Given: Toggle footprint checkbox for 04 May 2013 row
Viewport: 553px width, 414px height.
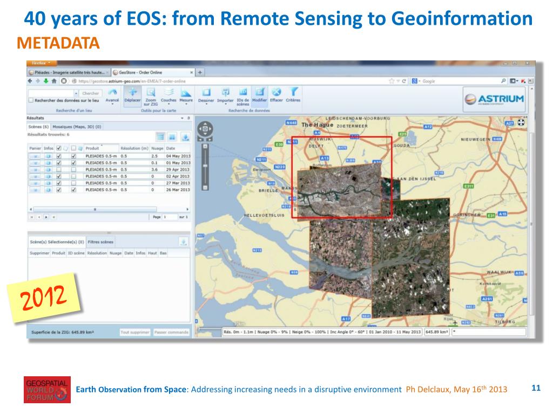Looking at the screenshot, I should pyautogui.click(x=59, y=156).
